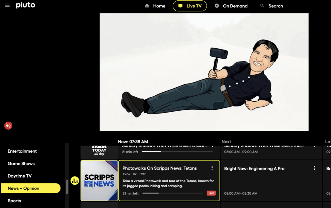Click the Photowalks progress bar
The height and width of the screenshot is (208, 331).
coord(173,193)
